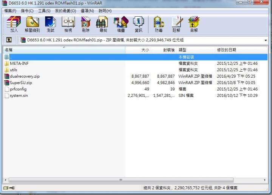
Task: Click the status bar totals text
Action: [190, 188]
